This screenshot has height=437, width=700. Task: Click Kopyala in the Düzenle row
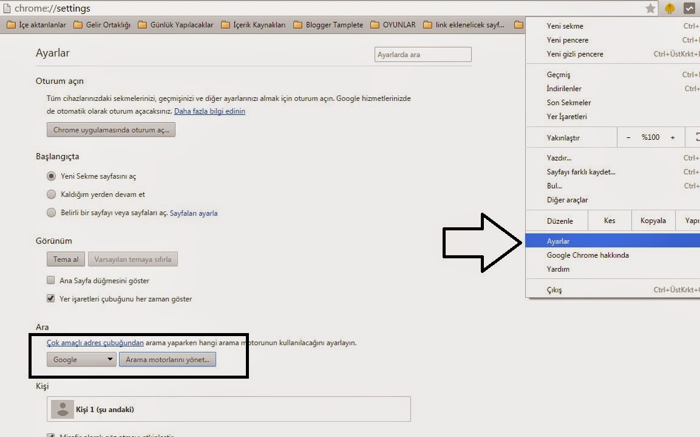(x=653, y=220)
